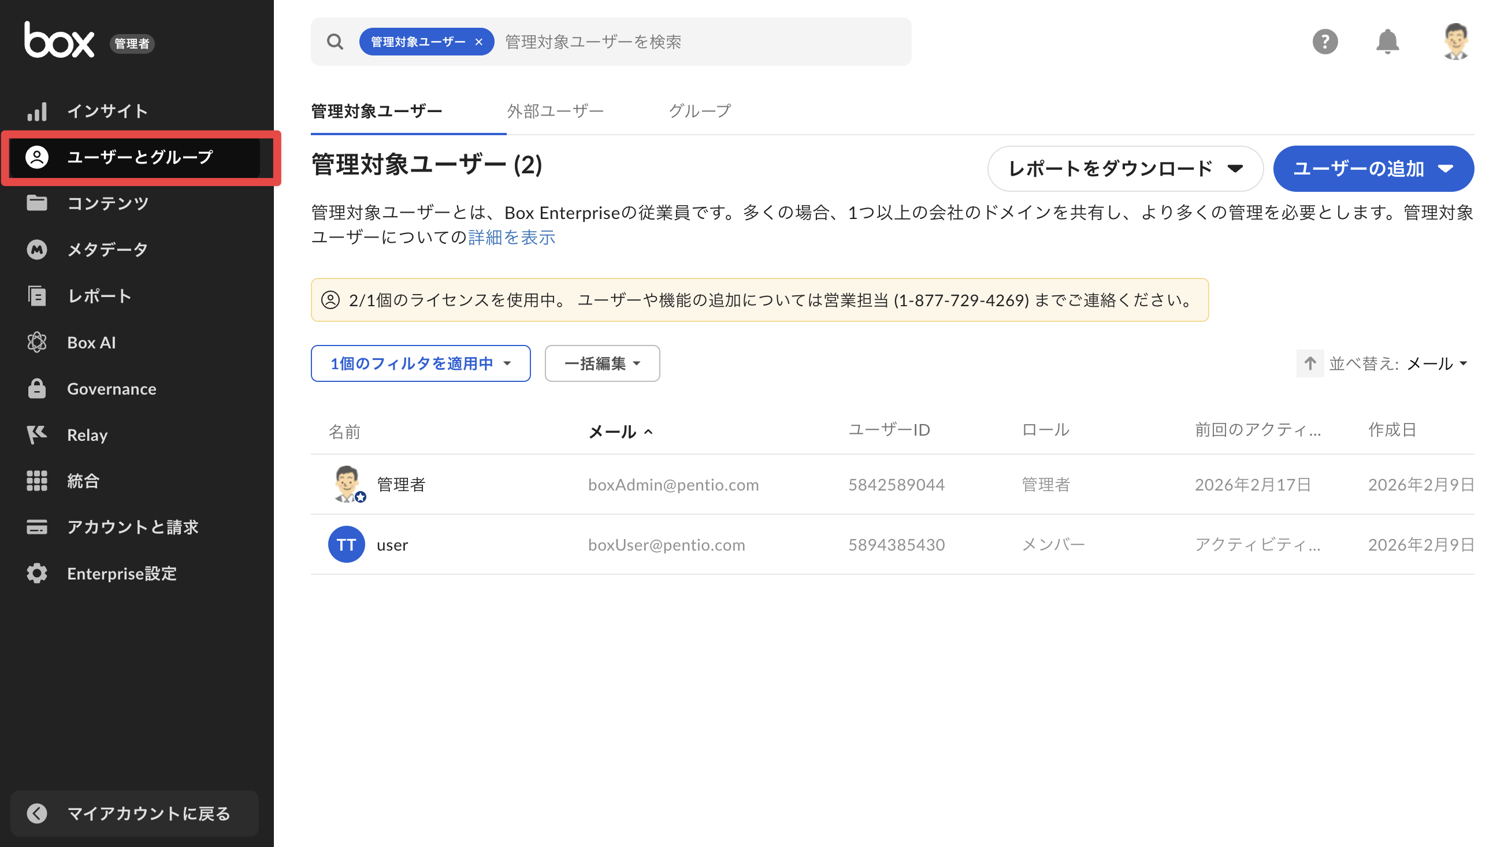Click the 管理者 role cell in first row
The image size is (1508, 847).
(1046, 484)
